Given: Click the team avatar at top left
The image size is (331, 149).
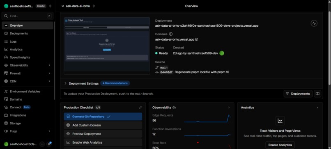Looking at the screenshot, I should click(x=6, y=6).
